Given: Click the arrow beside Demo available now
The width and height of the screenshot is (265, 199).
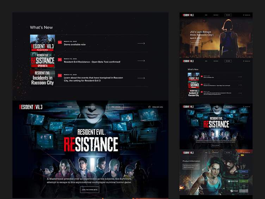Looking at the screenshot, I should coord(141,43).
